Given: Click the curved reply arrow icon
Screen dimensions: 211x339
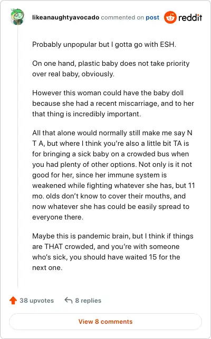Looking at the screenshot, I should pyautogui.click(x=69, y=300).
